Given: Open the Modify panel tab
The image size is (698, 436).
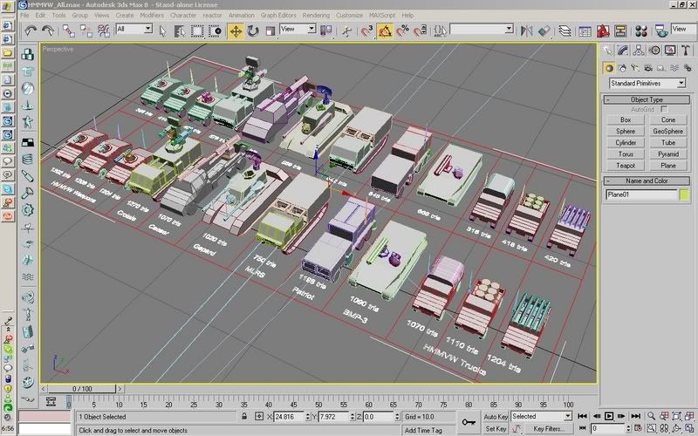Looking at the screenshot, I should pos(623,49).
